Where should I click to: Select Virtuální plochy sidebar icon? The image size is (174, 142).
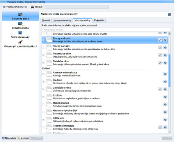coord(20,24)
